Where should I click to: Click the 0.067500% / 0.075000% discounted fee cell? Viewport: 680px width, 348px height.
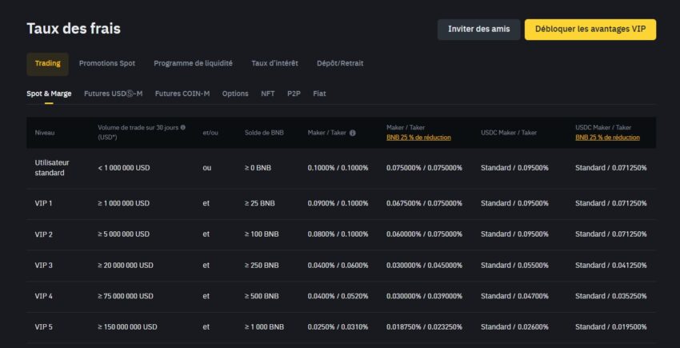(424, 203)
